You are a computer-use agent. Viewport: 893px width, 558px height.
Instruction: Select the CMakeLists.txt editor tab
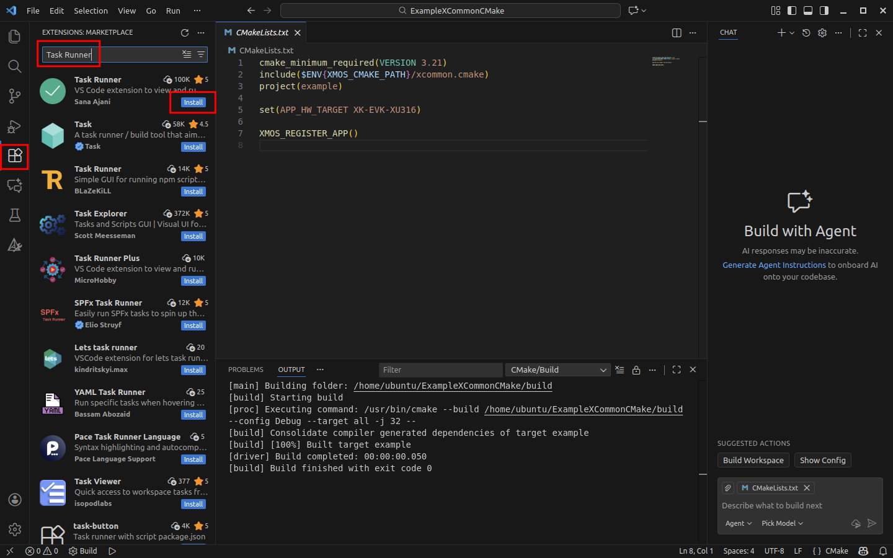pyautogui.click(x=262, y=32)
